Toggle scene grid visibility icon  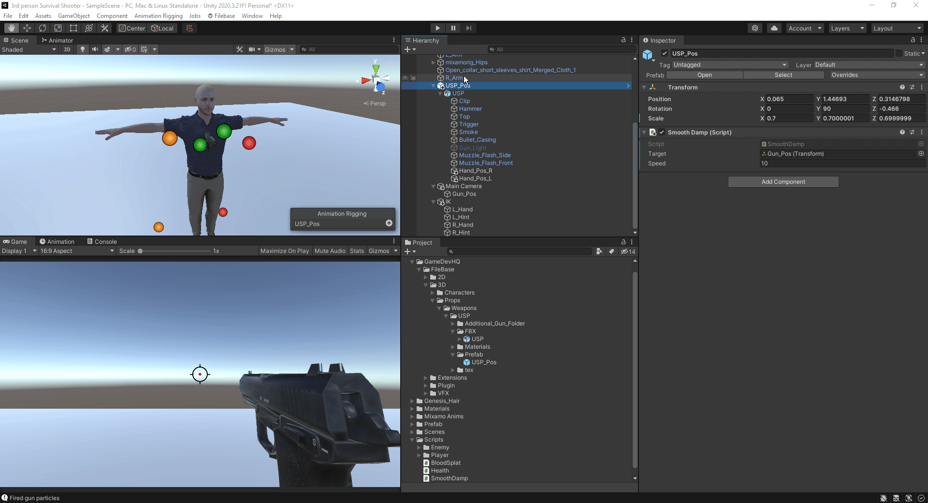pos(144,49)
